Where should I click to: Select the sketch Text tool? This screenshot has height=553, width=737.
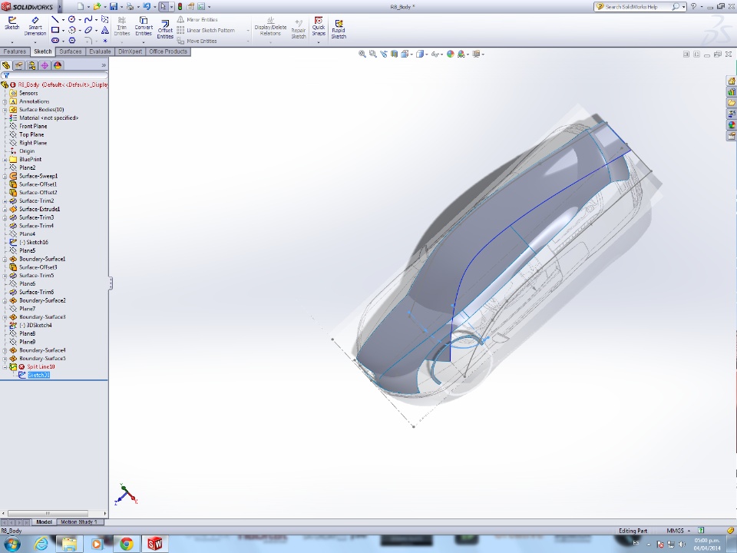(x=105, y=30)
